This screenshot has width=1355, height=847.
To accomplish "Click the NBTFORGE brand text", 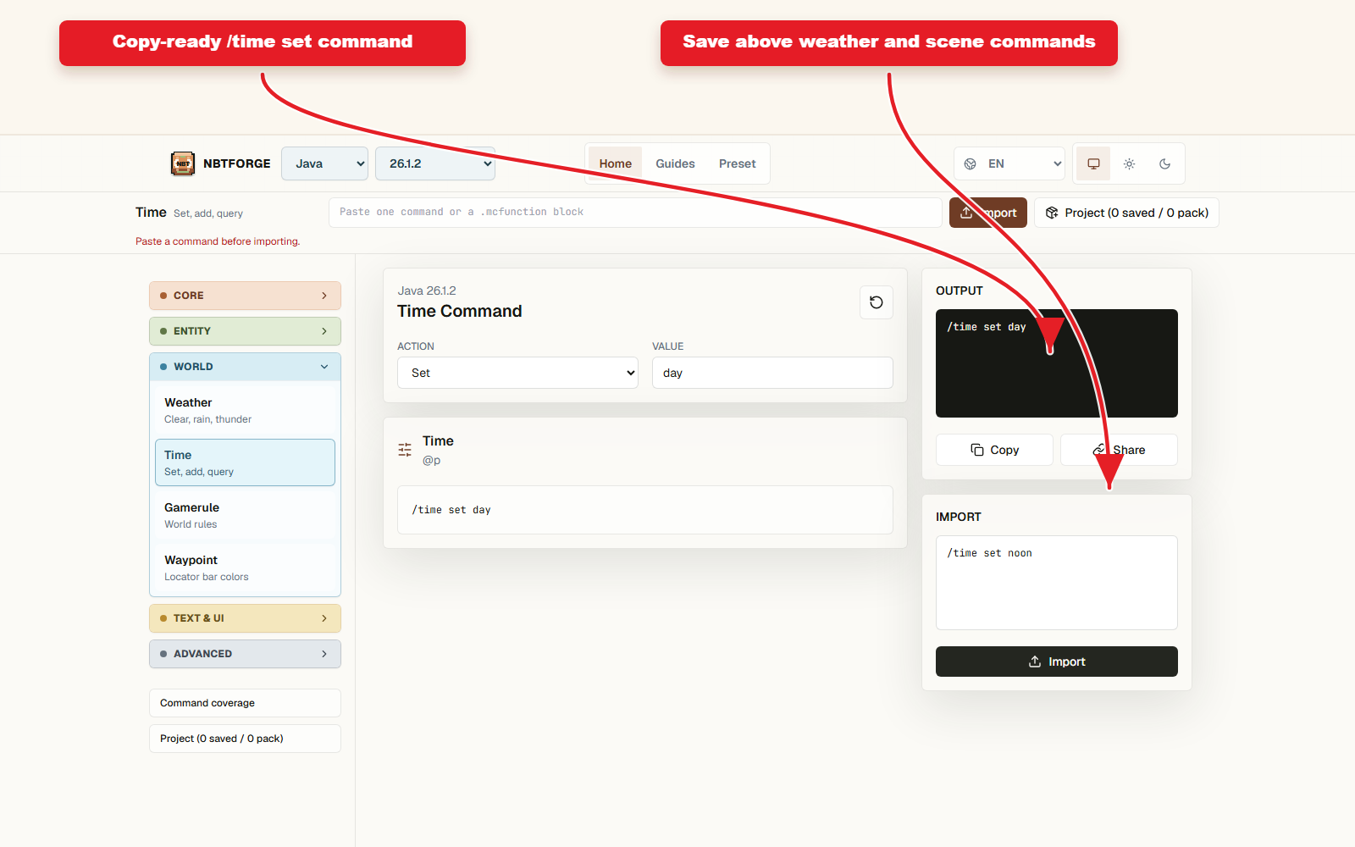I will click(x=237, y=163).
